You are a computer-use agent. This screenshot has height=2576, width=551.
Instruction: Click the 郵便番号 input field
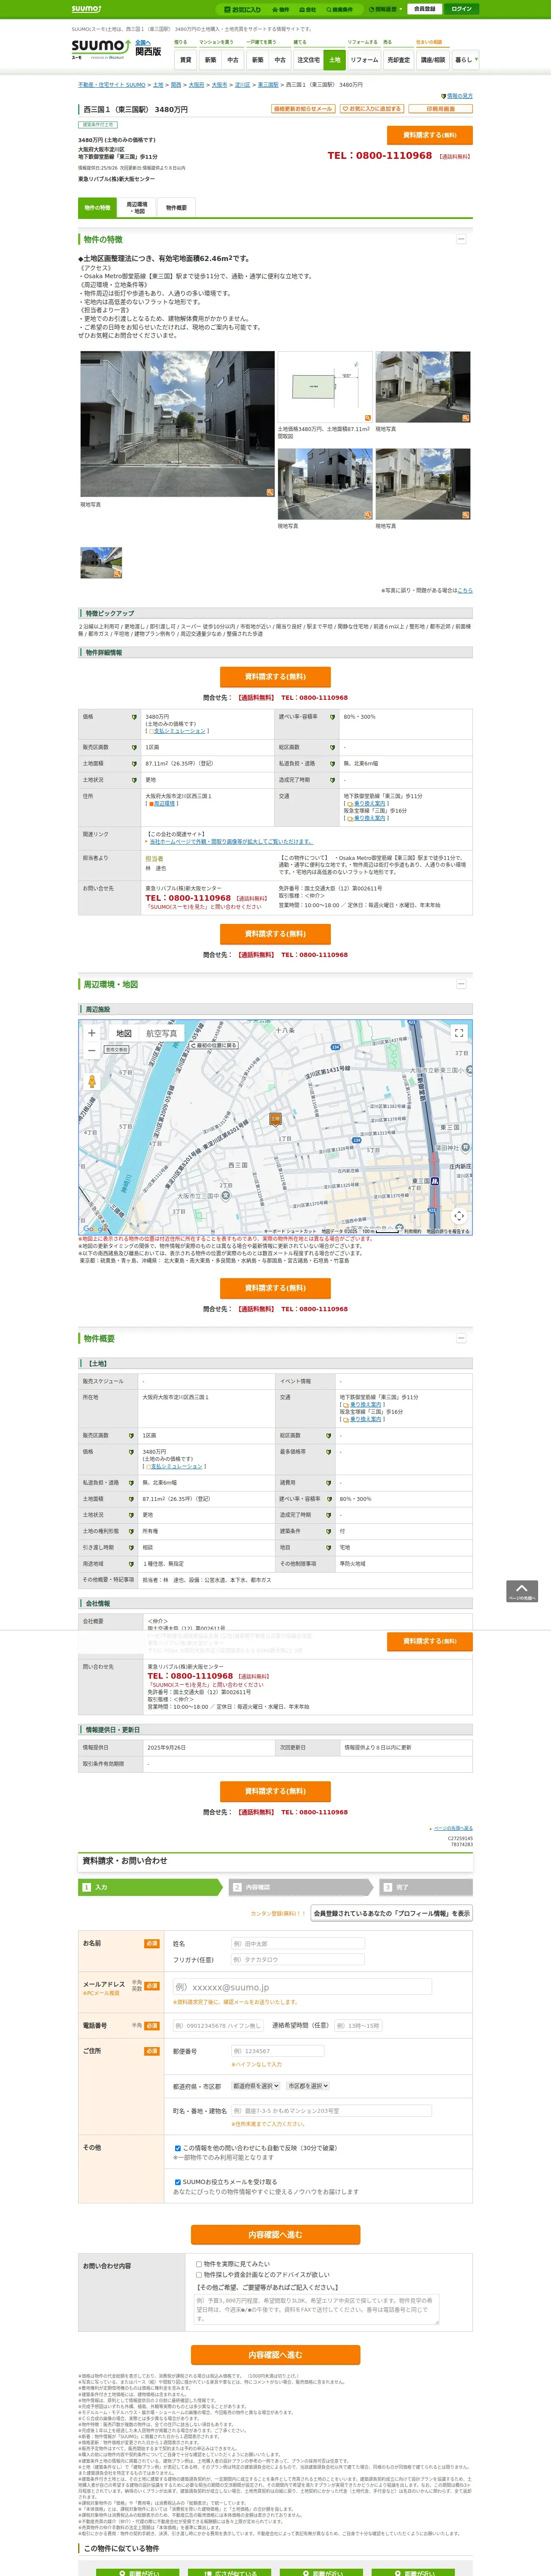[x=278, y=2051]
